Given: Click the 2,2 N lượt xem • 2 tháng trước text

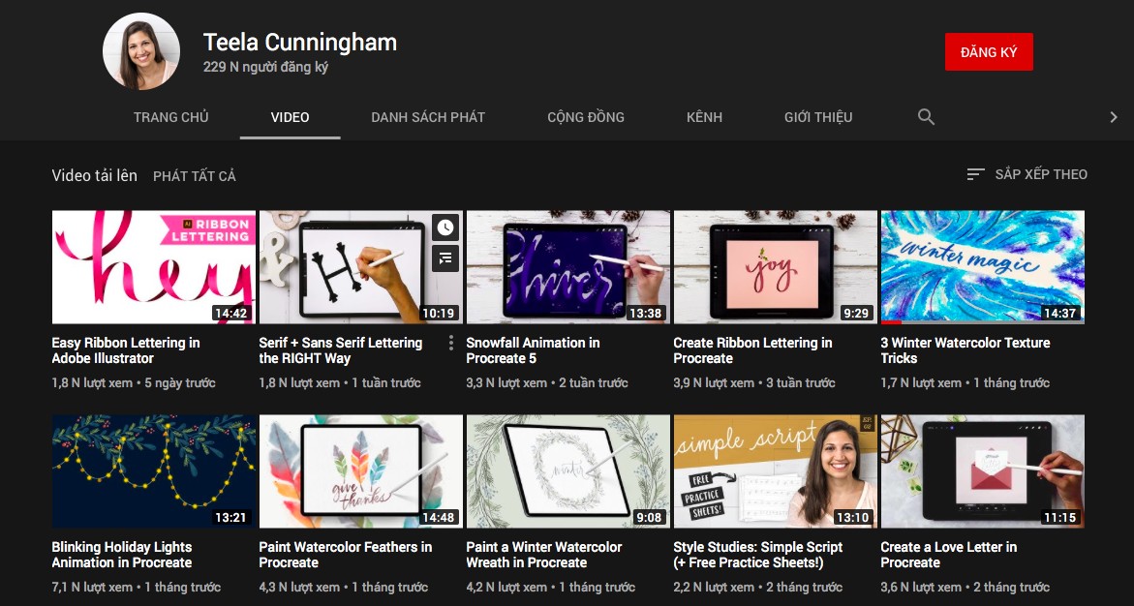Looking at the screenshot, I should tap(758, 587).
